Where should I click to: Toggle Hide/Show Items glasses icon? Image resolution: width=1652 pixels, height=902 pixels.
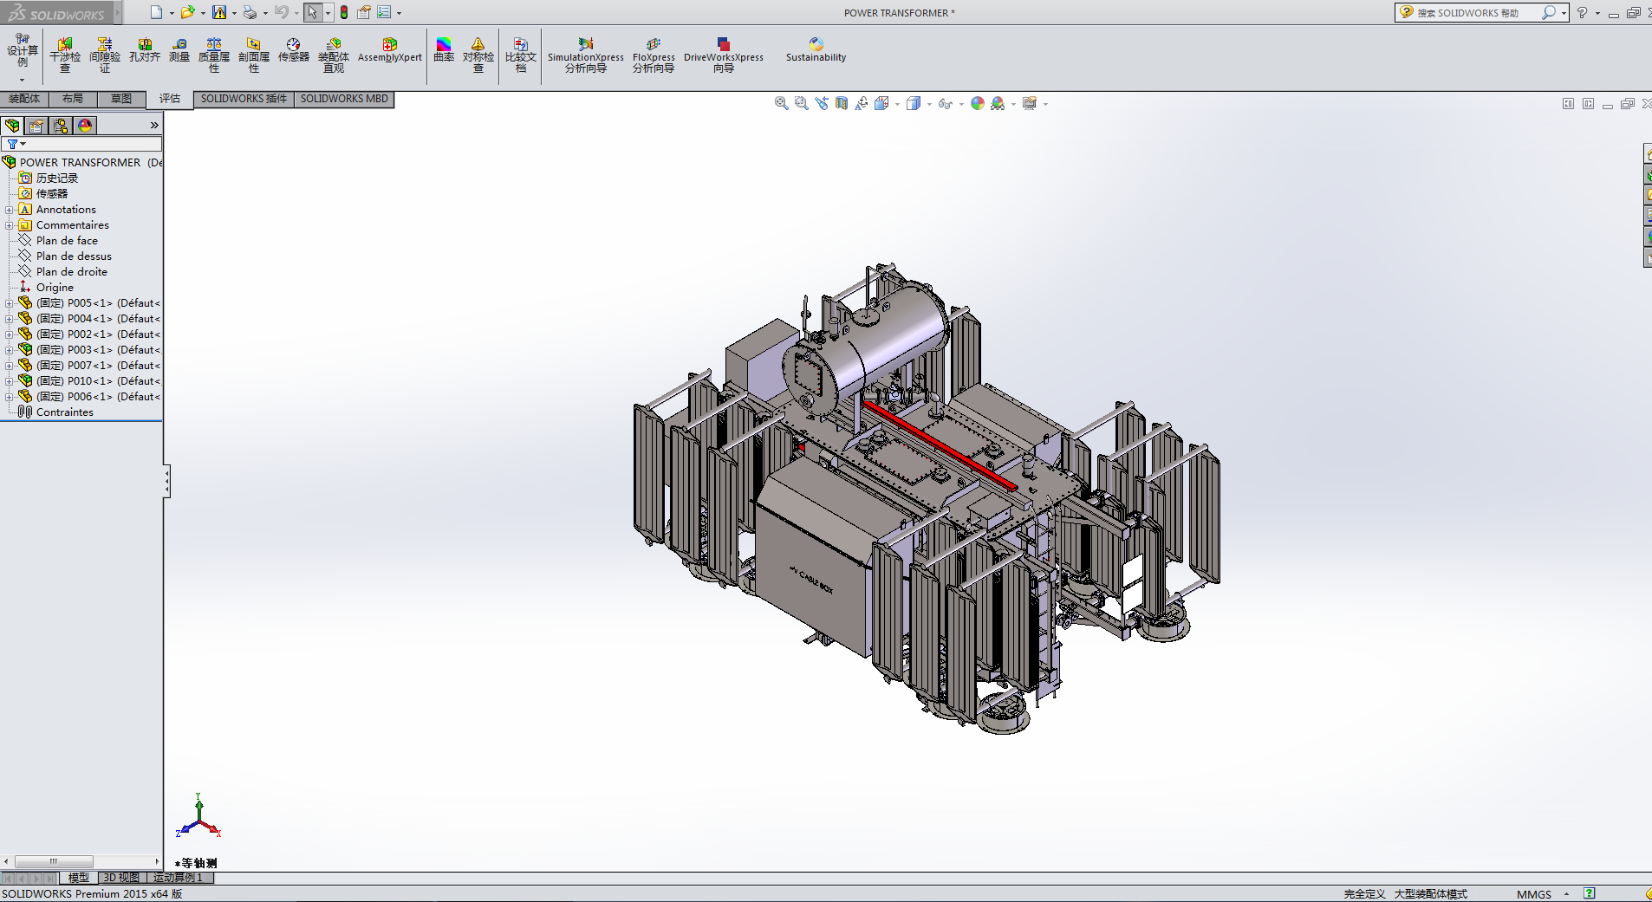coord(945,103)
